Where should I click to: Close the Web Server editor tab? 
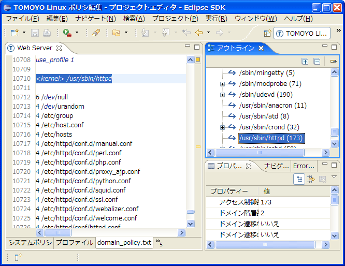(59, 48)
